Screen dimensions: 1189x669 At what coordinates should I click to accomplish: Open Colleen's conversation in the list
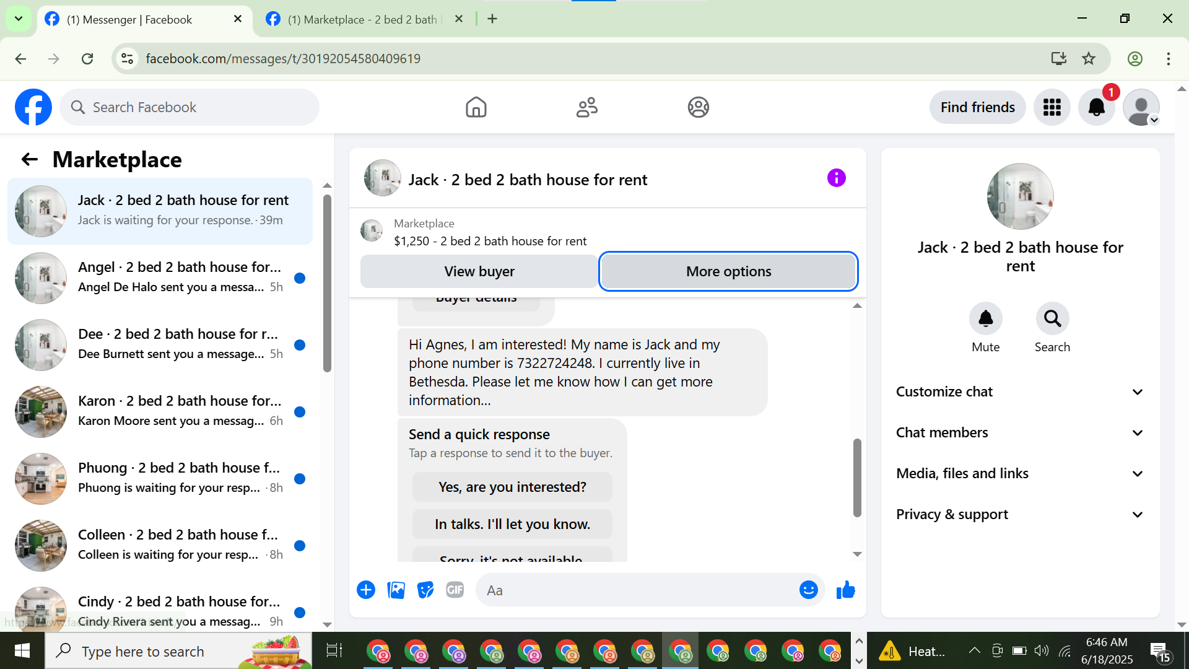click(x=160, y=545)
